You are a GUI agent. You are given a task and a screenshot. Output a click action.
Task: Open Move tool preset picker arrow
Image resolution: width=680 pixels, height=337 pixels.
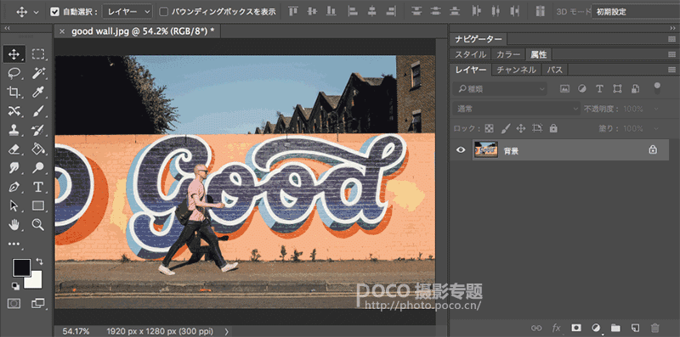37,12
